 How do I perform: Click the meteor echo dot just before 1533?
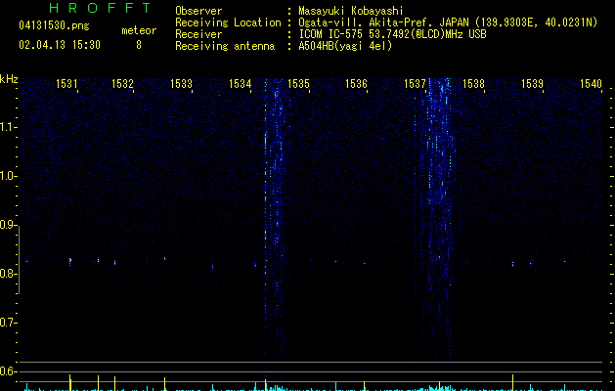click(164, 259)
